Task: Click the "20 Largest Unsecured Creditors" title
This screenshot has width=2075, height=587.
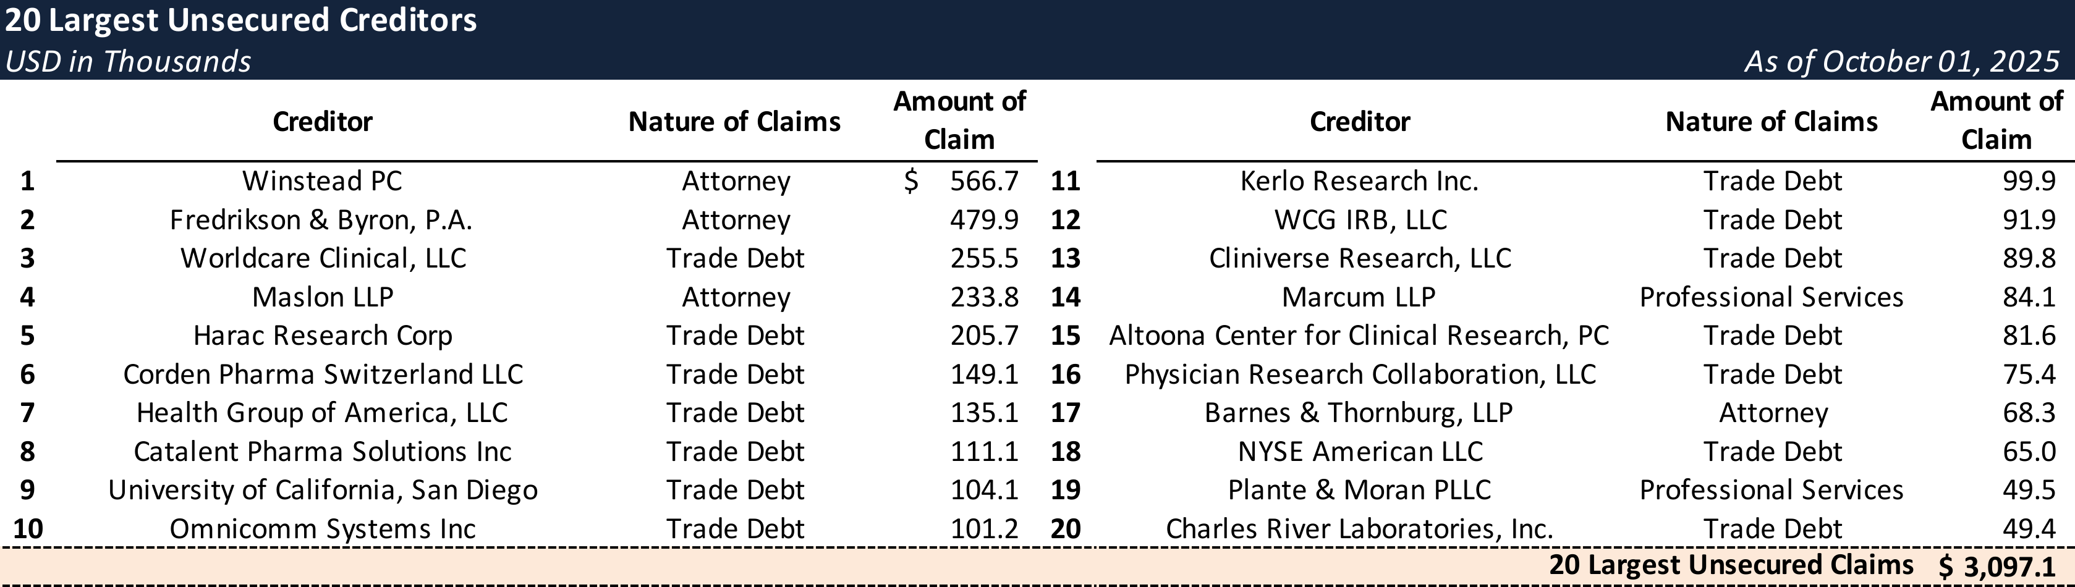Action: 241,21
